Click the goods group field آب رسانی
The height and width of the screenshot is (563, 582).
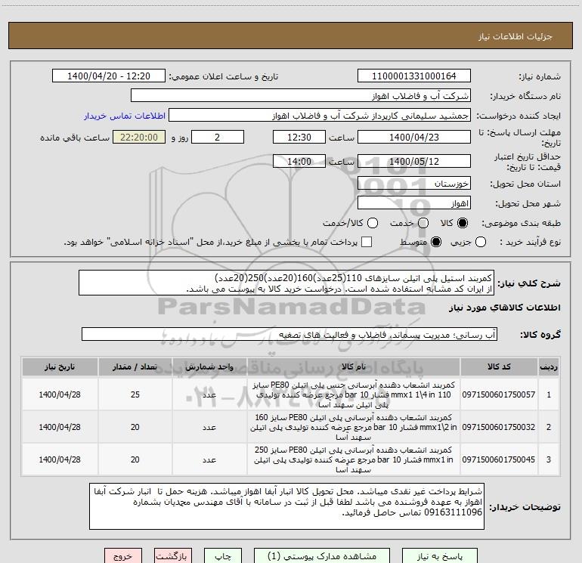click(289, 334)
